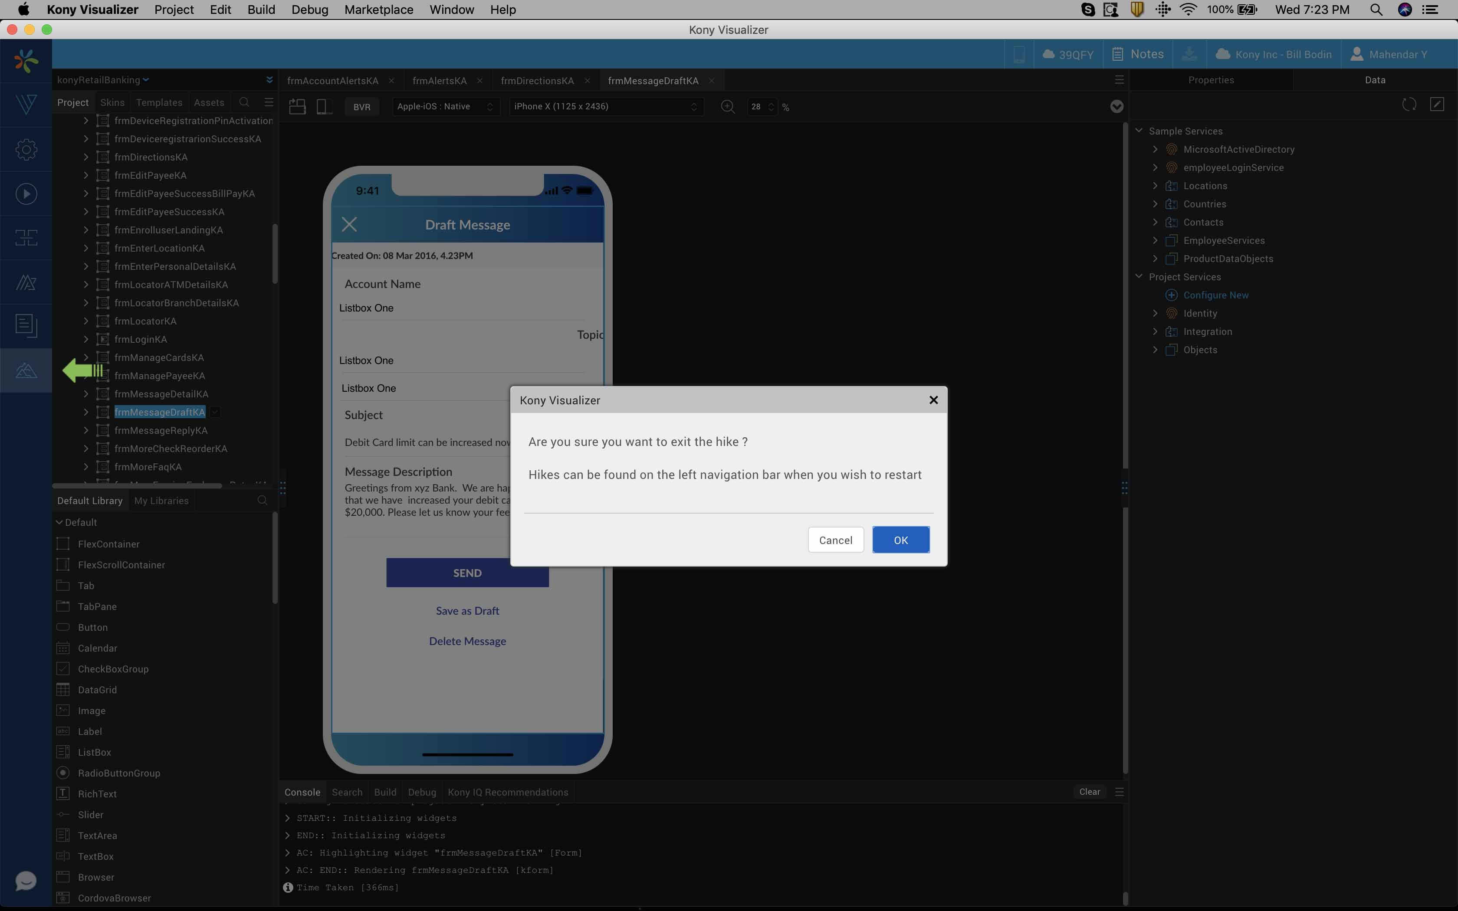Select frmMessageReplyKA in project tree
This screenshot has height=911, width=1458.
click(161, 430)
